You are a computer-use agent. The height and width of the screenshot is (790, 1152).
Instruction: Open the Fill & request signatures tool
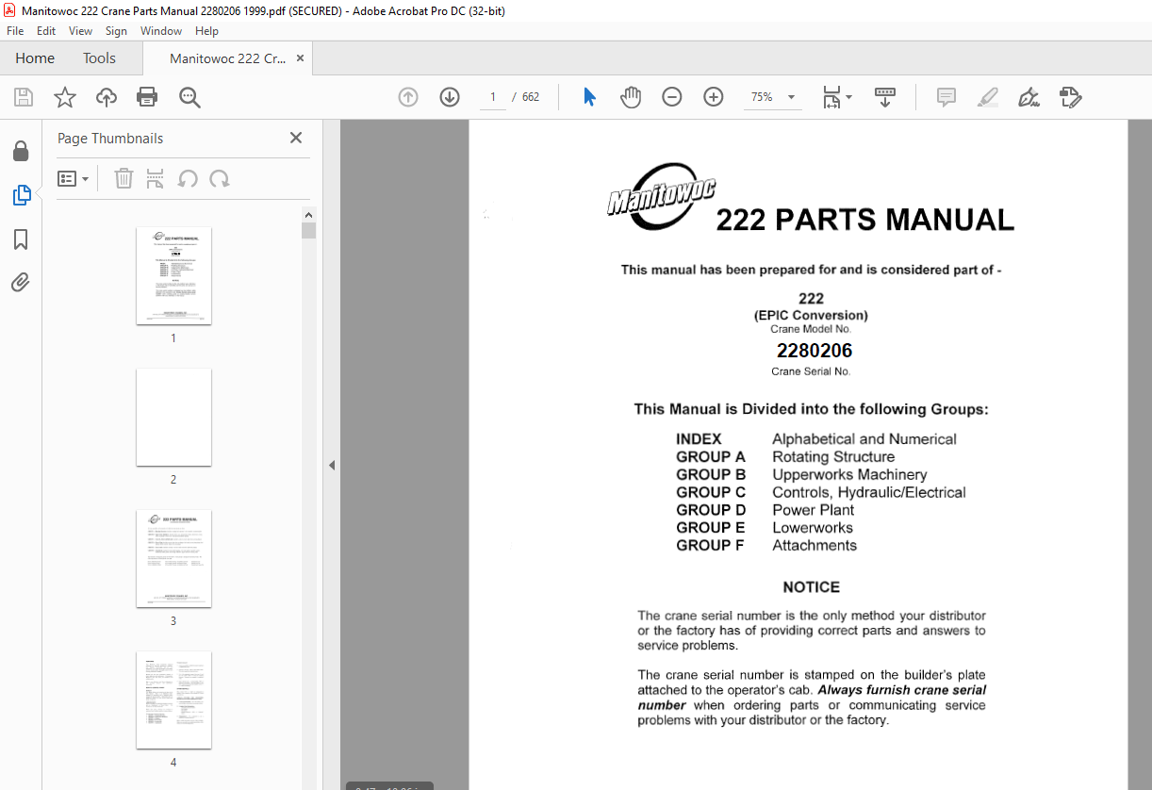pyautogui.click(x=1071, y=97)
